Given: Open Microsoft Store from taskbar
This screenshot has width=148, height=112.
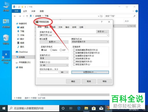Looking at the screenshot, I should [x=94, y=108].
